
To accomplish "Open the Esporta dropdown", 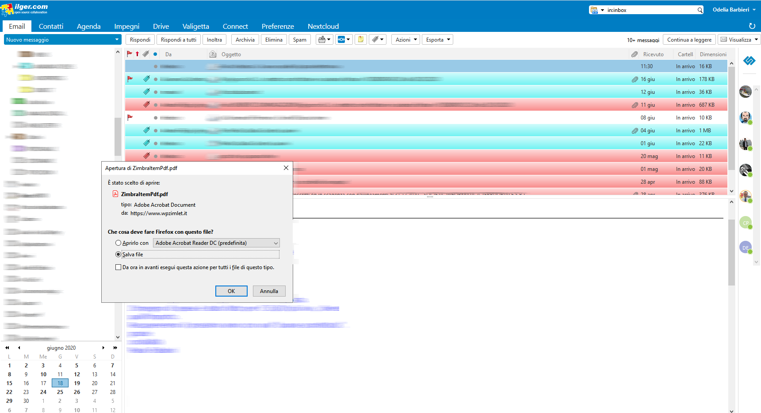I will click(x=437, y=40).
